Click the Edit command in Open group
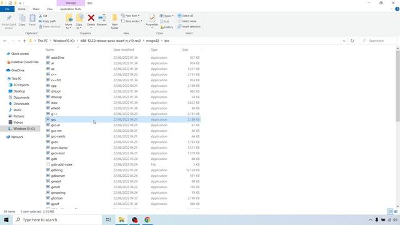 pos(164,22)
